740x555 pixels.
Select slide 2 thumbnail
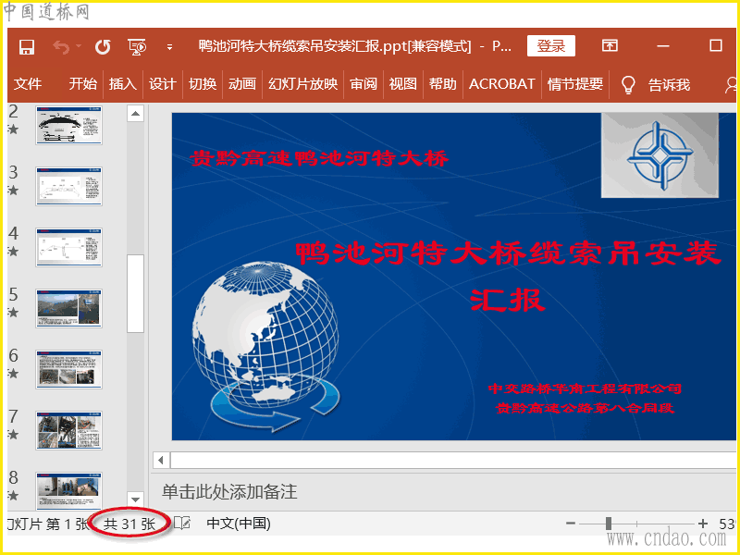[x=68, y=125]
